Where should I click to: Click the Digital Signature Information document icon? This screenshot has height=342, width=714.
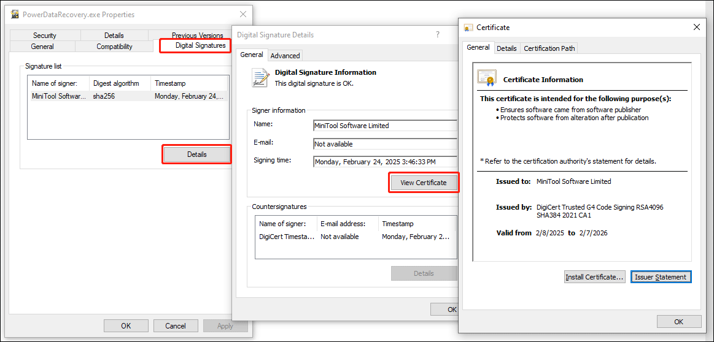pyautogui.click(x=260, y=77)
